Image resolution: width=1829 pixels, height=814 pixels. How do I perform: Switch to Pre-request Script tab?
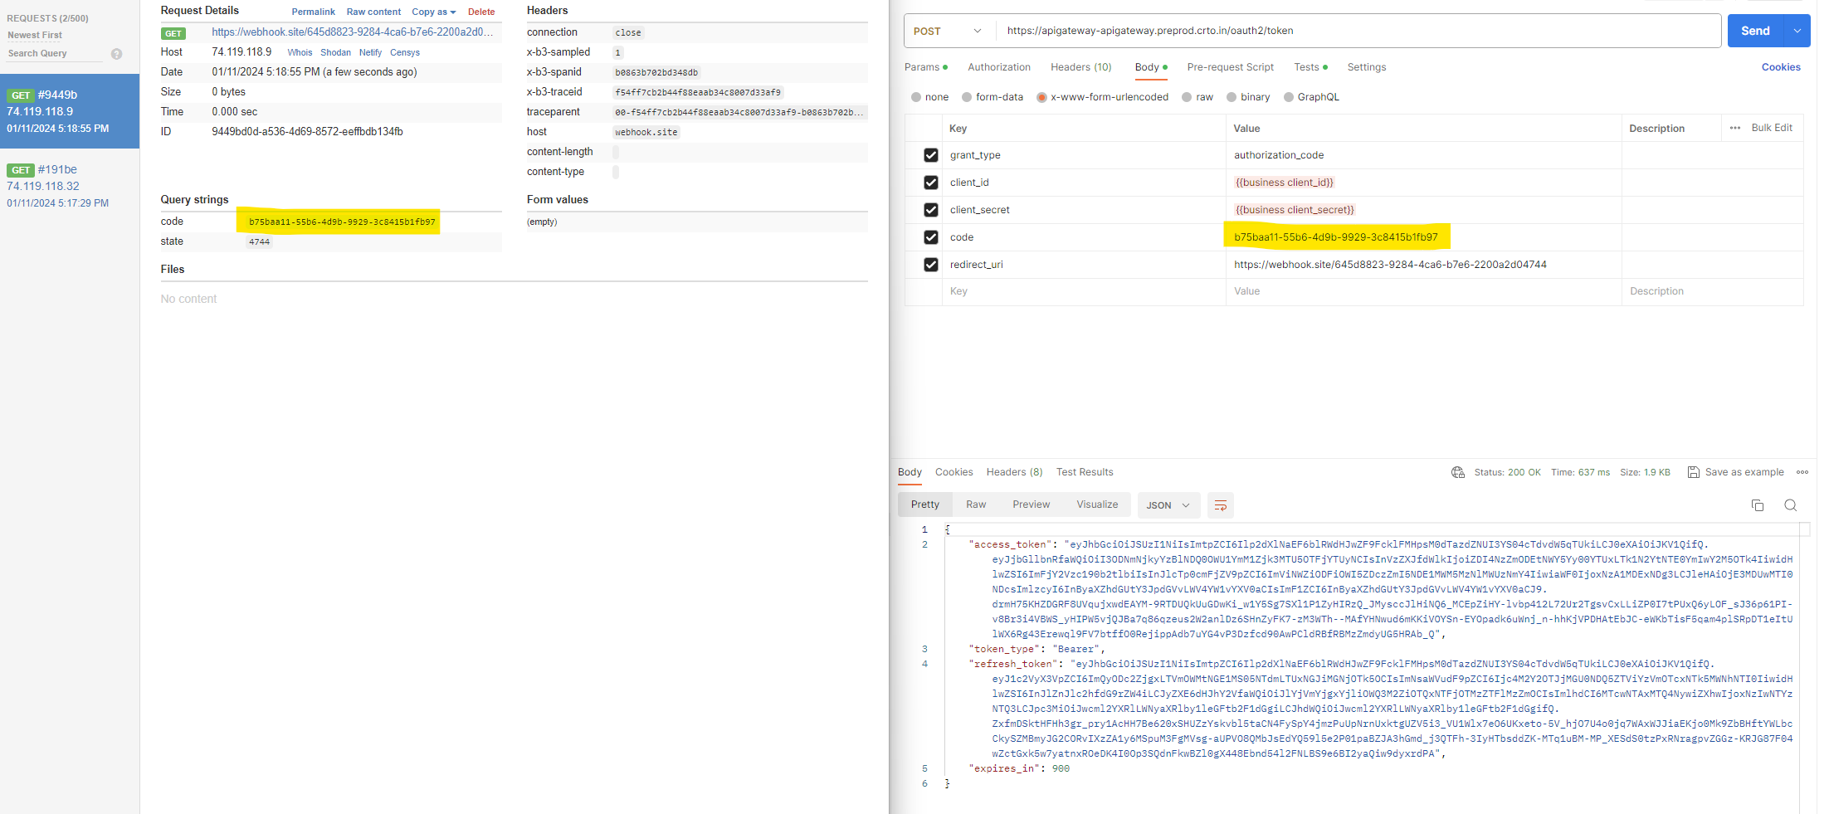tap(1230, 67)
